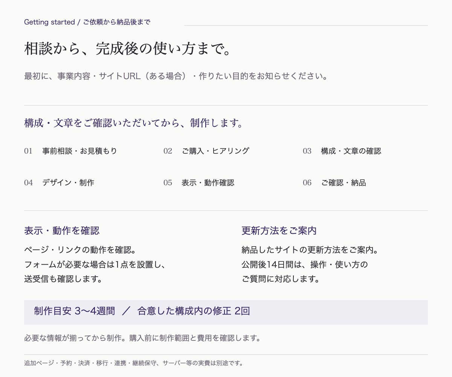Select step 04 'デザイン・制作'
452x377 pixels.
pyautogui.click(x=59, y=182)
